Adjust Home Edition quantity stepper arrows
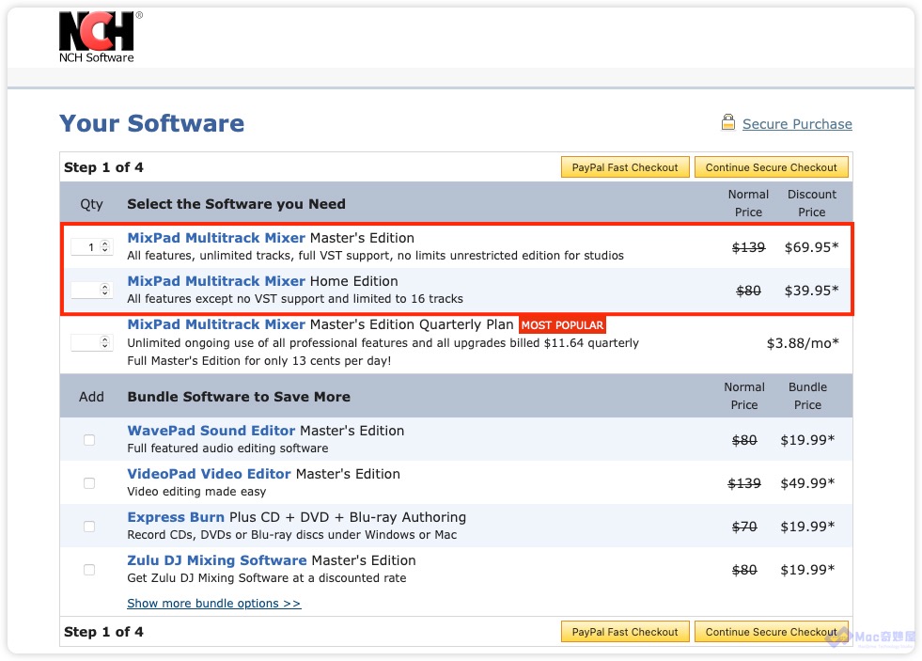922x661 pixels. (105, 290)
